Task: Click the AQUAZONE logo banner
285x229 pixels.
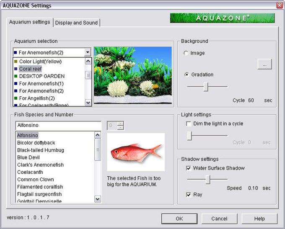Action: point(222,18)
